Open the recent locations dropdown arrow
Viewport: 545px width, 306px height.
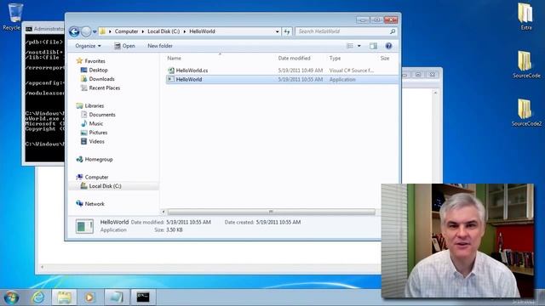coord(95,32)
